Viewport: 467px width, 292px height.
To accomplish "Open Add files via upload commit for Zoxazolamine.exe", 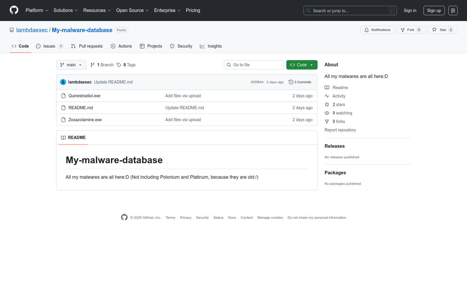I will click(x=183, y=120).
